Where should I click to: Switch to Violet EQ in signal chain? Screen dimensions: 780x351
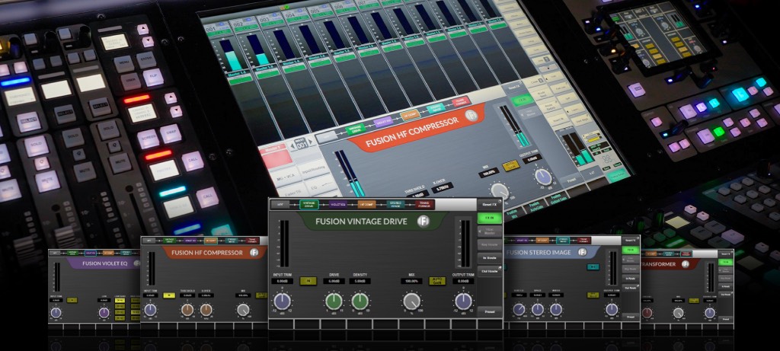[337, 204]
